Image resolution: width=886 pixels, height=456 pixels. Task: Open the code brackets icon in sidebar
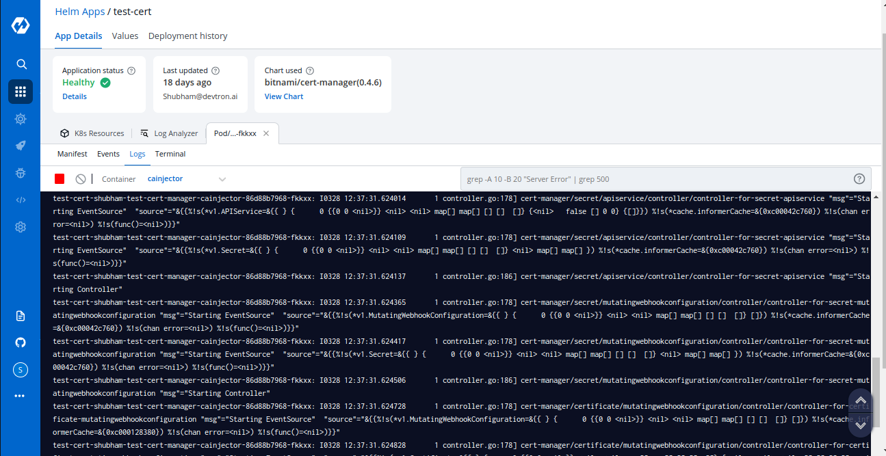21,200
